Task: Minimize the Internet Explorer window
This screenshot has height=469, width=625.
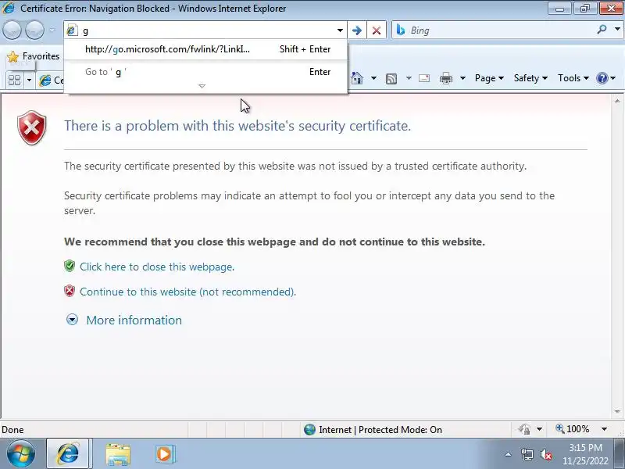Action: [559, 9]
